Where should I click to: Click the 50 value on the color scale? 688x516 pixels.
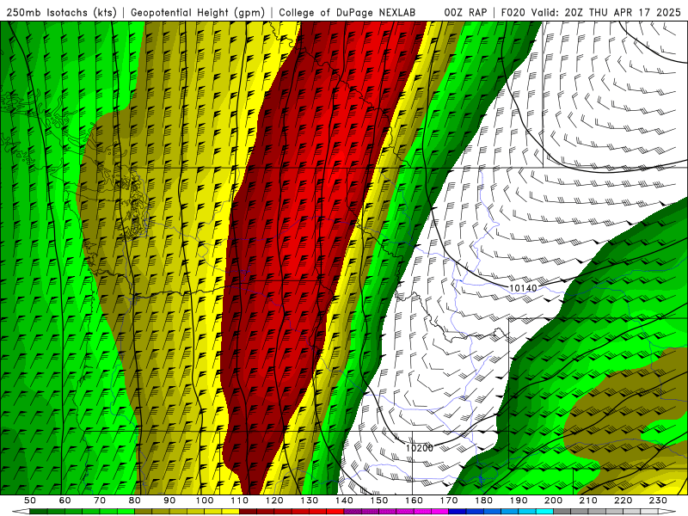click(x=30, y=501)
